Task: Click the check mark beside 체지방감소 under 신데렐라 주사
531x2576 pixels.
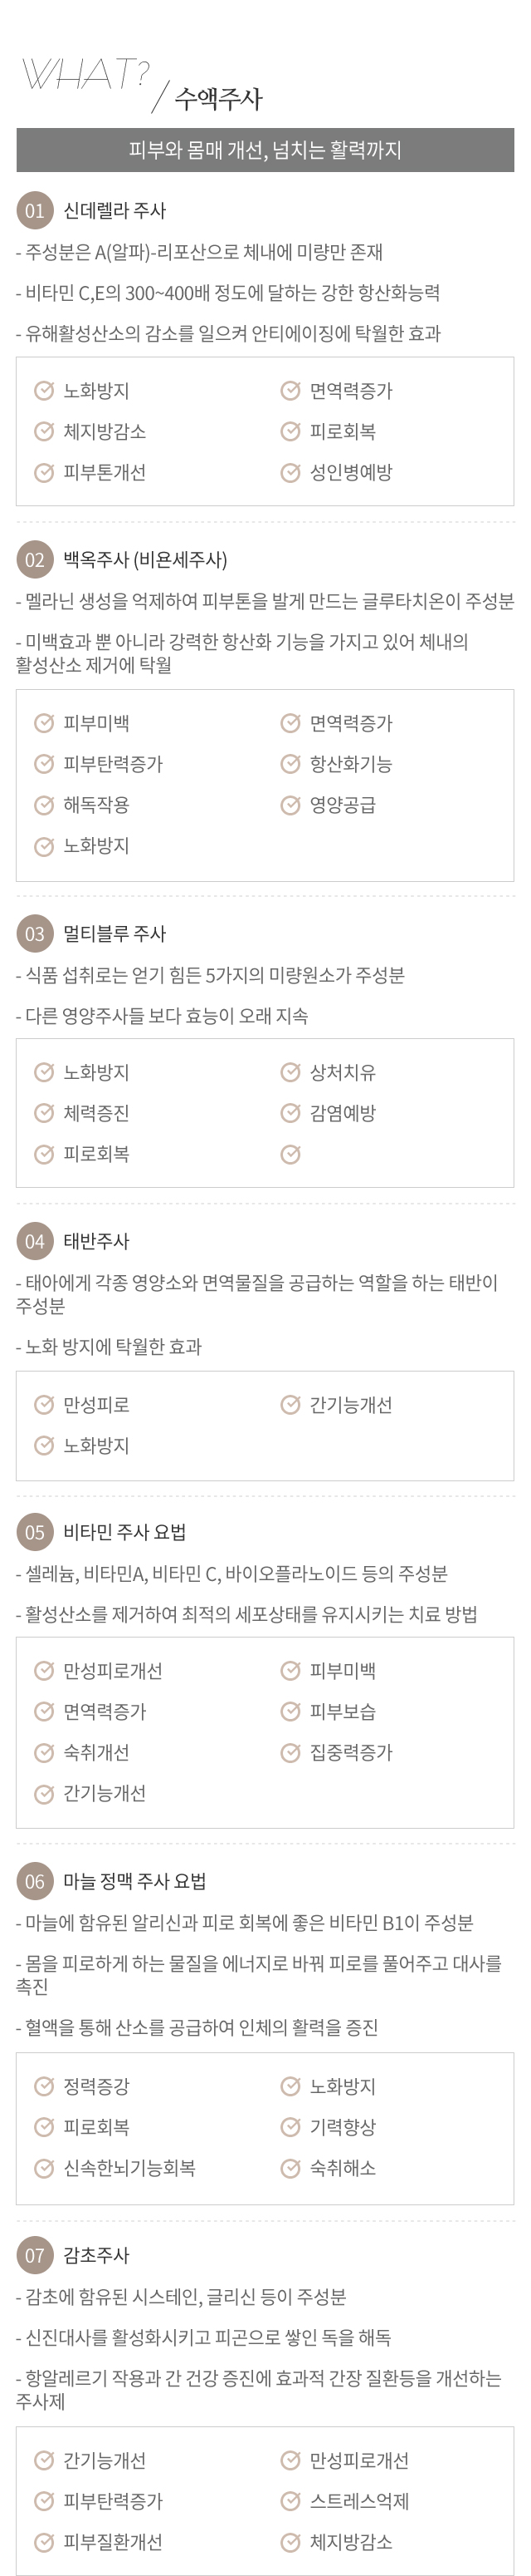Action: tap(44, 432)
